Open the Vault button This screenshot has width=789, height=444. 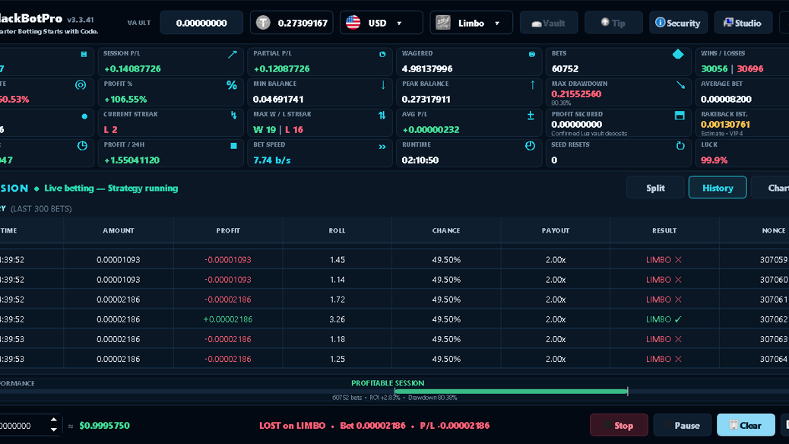549,23
